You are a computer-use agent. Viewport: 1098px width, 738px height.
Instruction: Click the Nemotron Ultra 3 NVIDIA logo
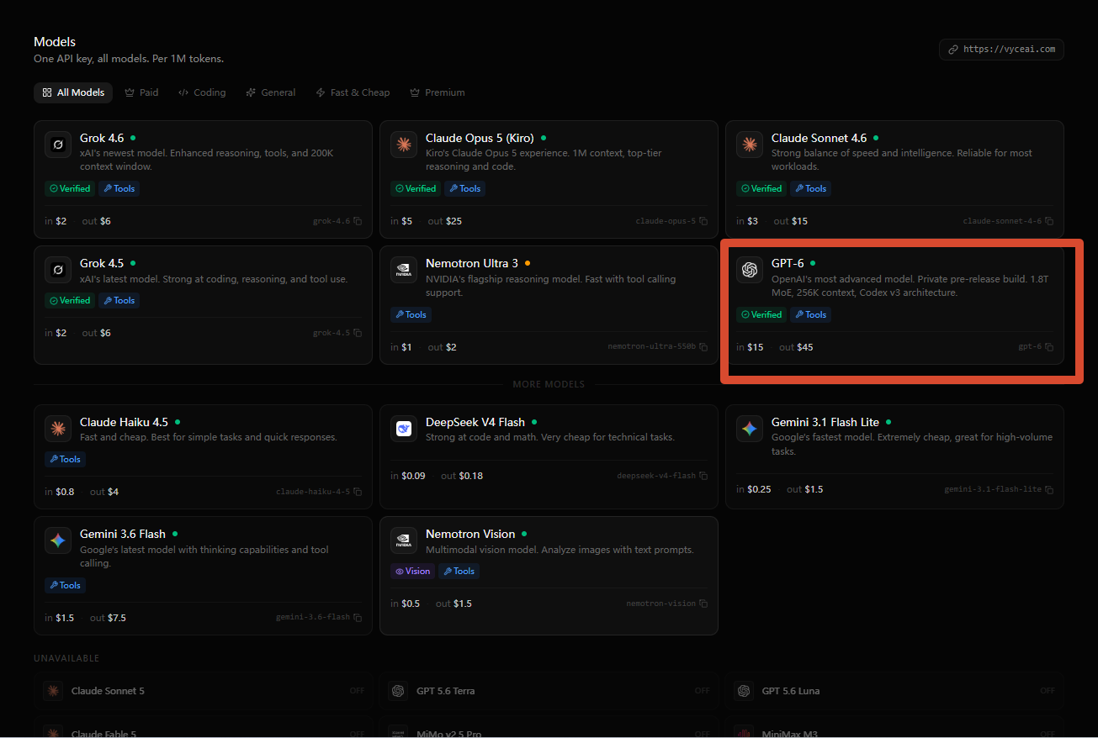(404, 270)
